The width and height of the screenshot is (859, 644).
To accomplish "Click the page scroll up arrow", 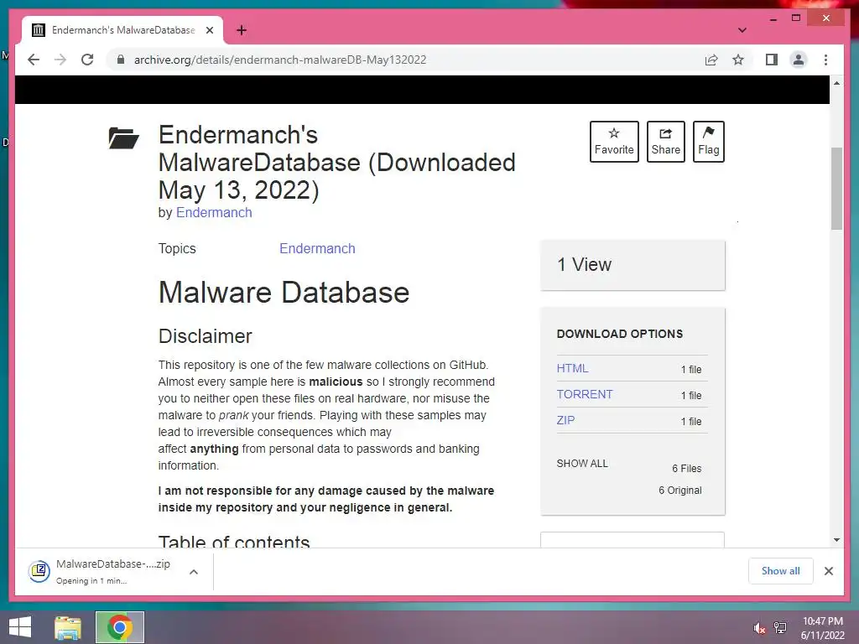I will coord(836,83).
